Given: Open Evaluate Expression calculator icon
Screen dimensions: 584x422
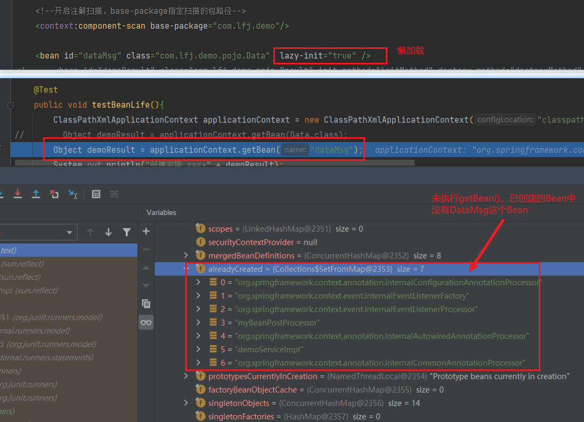Looking at the screenshot, I should [x=96, y=194].
